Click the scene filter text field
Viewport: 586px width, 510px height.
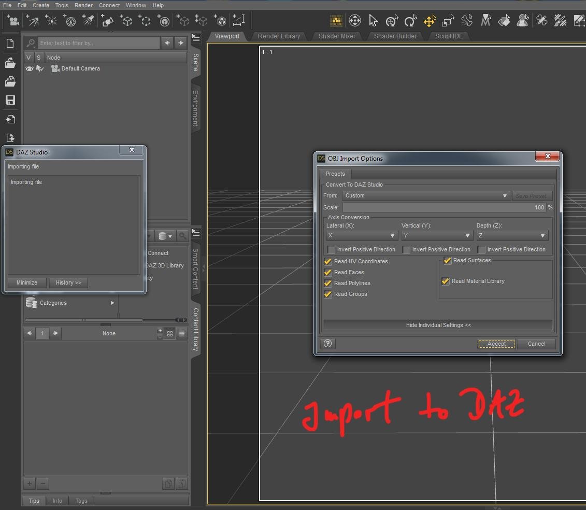click(x=99, y=43)
